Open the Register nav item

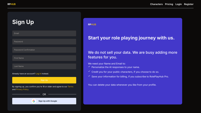pos(189,4)
